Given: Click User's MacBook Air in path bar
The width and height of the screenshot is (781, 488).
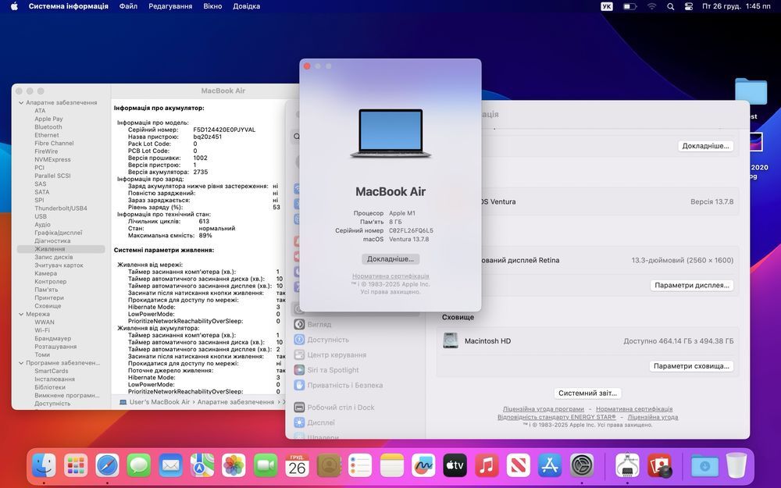Looking at the screenshot, I should [155, 402].
